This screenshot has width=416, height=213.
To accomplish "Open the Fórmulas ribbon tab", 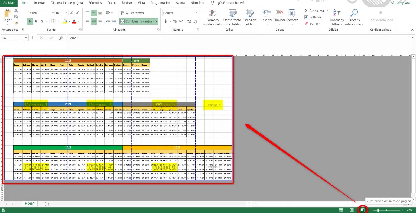I will click(x=95, y=3).
